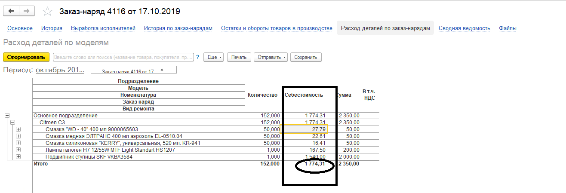Open the Отправить dropdown
This screenshot has width=566, height=193.
pos(270,57)
